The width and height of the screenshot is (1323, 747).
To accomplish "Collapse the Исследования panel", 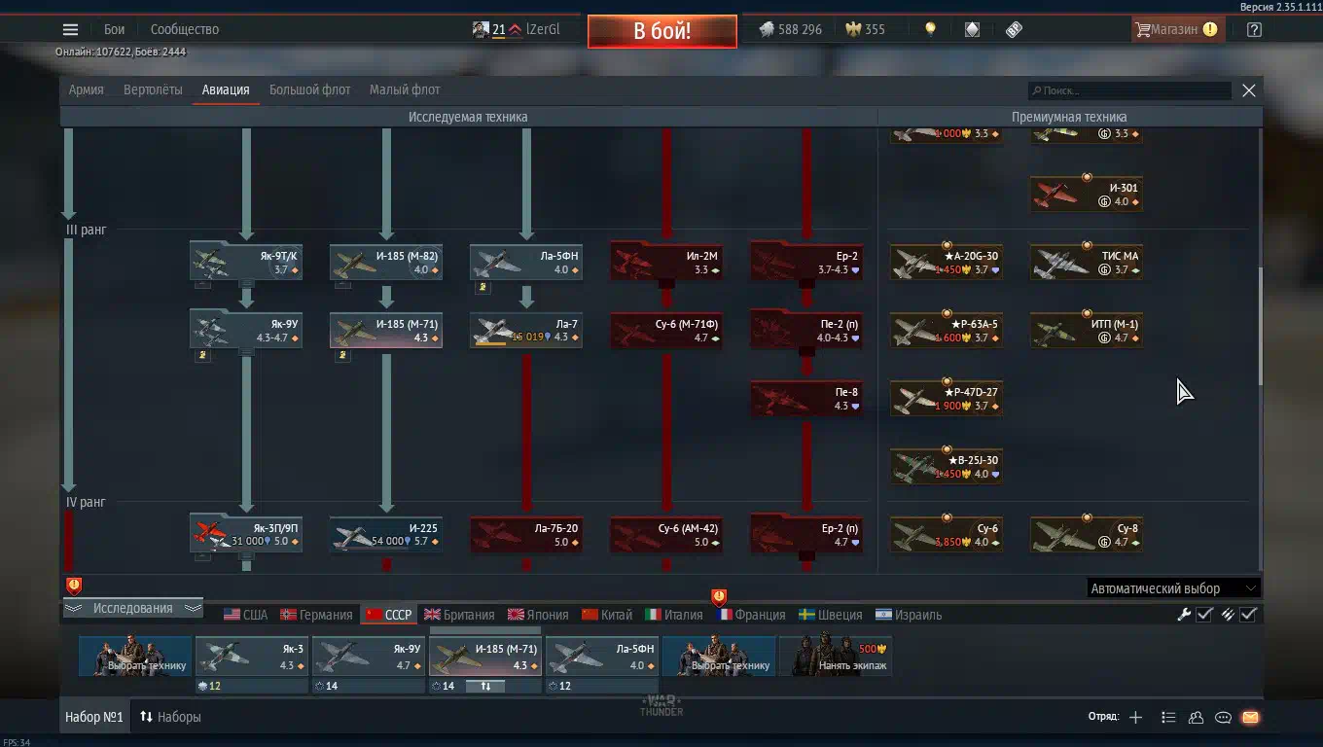I will pyautogui.click(x=132, y=608).
